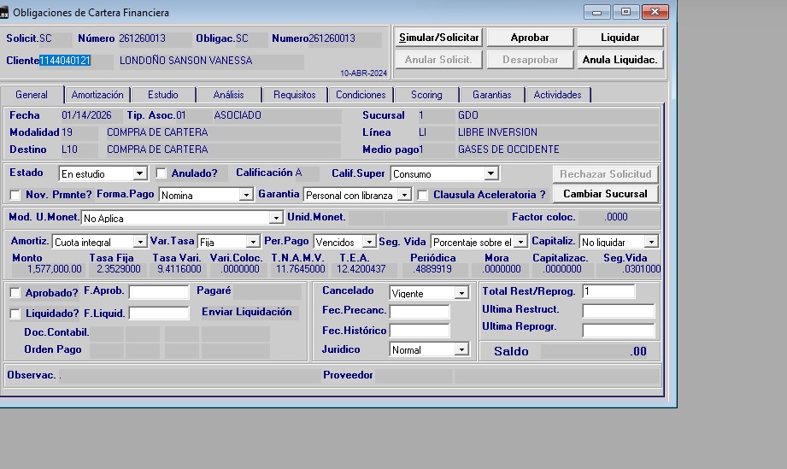Screen dimensions: 787x469
Task: Click the Cliente ID input field
Action: pyautogui.click(x=76, y=62)
